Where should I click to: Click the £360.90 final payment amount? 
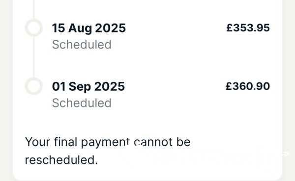pos(248,86)
